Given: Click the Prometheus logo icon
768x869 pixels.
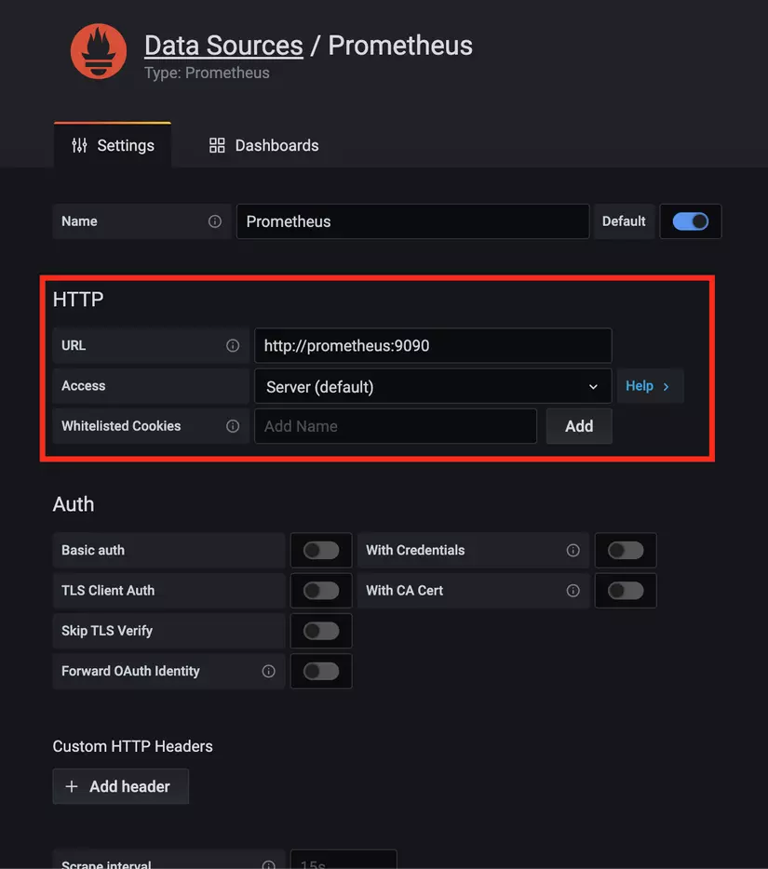Looking at the screenshot, I should pyautogui.click(x=98, y=51).
